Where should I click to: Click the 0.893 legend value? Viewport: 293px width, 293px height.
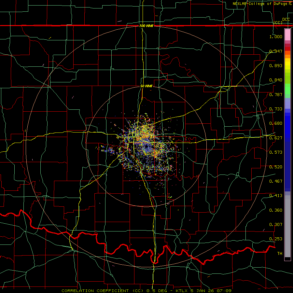point(276,65)
